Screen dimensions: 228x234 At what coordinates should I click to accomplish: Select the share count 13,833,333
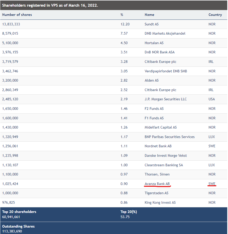point(11,24)
